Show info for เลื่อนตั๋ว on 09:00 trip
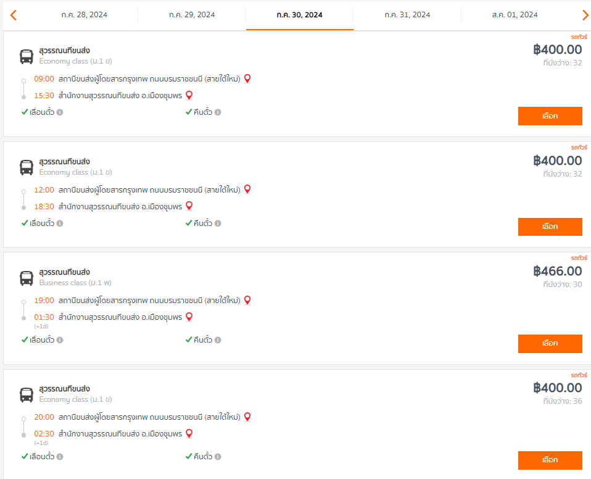 [x=60, y=112]
